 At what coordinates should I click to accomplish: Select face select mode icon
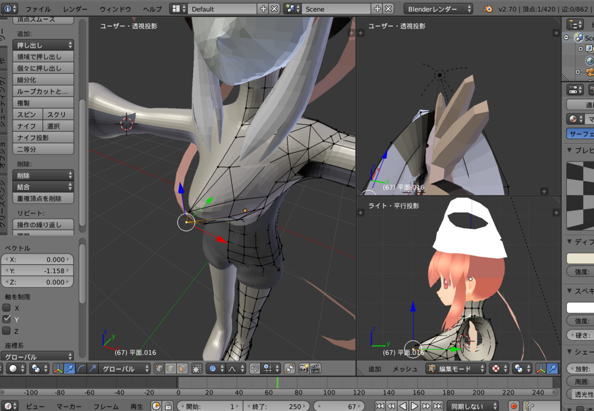click(x=182, y=368)
